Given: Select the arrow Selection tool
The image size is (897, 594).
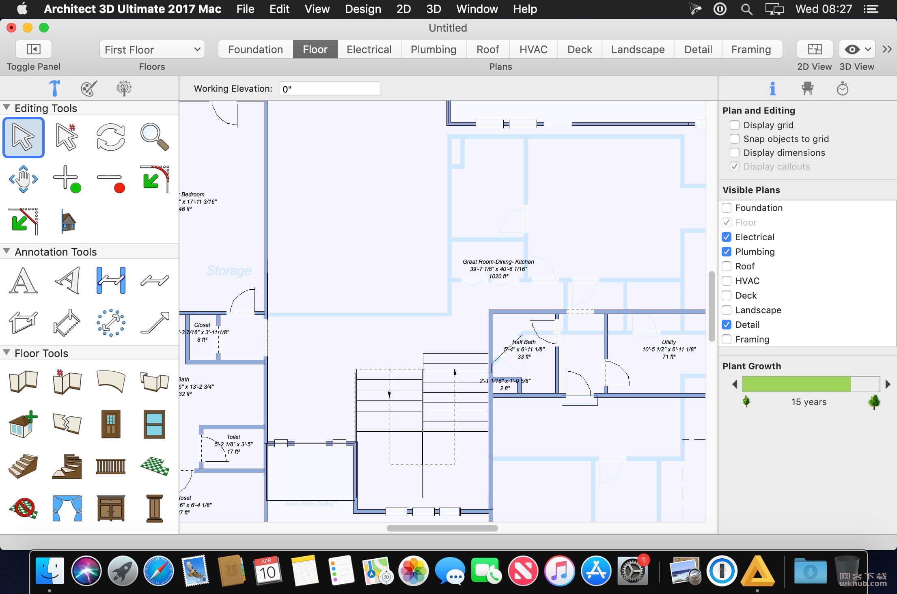Looking at the screenshot, I should (24, 137).
